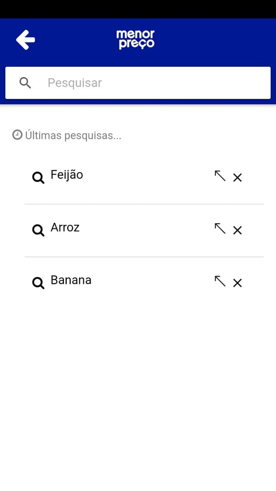
Task: Fill search with Arroz via arrow icon
Action: (220, 229)
